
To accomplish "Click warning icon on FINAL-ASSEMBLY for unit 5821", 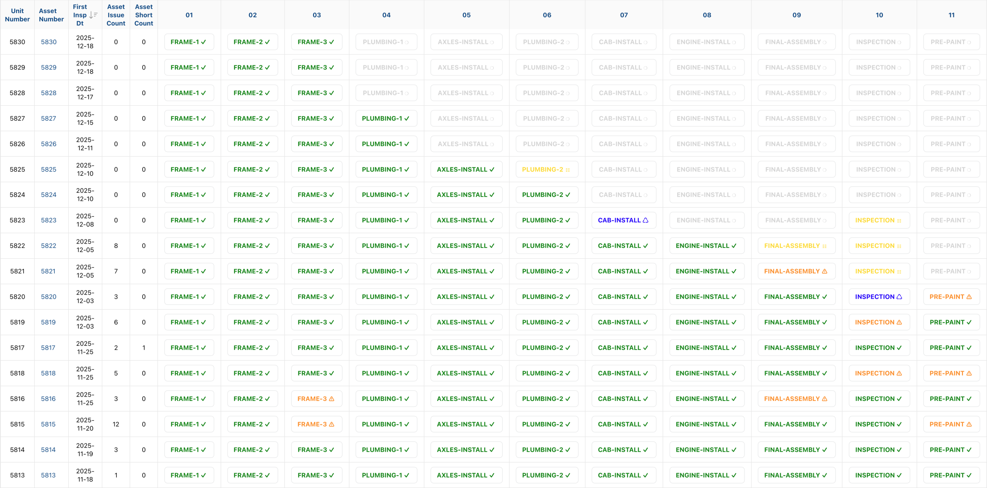I will tap(824, 271).
